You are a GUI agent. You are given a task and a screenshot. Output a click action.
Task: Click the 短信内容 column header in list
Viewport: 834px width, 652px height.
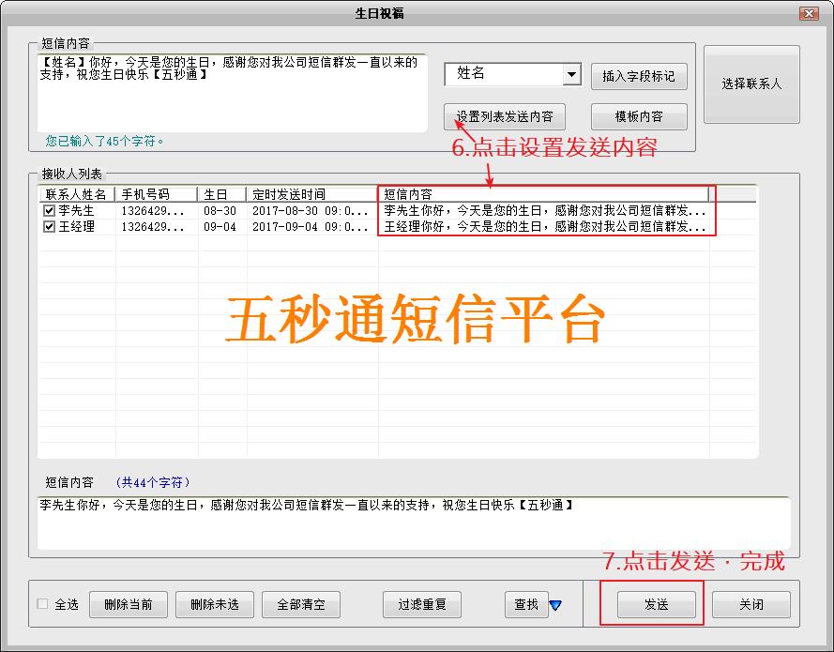[543, 194]
